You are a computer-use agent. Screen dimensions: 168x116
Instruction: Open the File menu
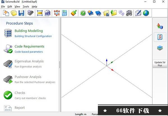click(x=3, y=7)
